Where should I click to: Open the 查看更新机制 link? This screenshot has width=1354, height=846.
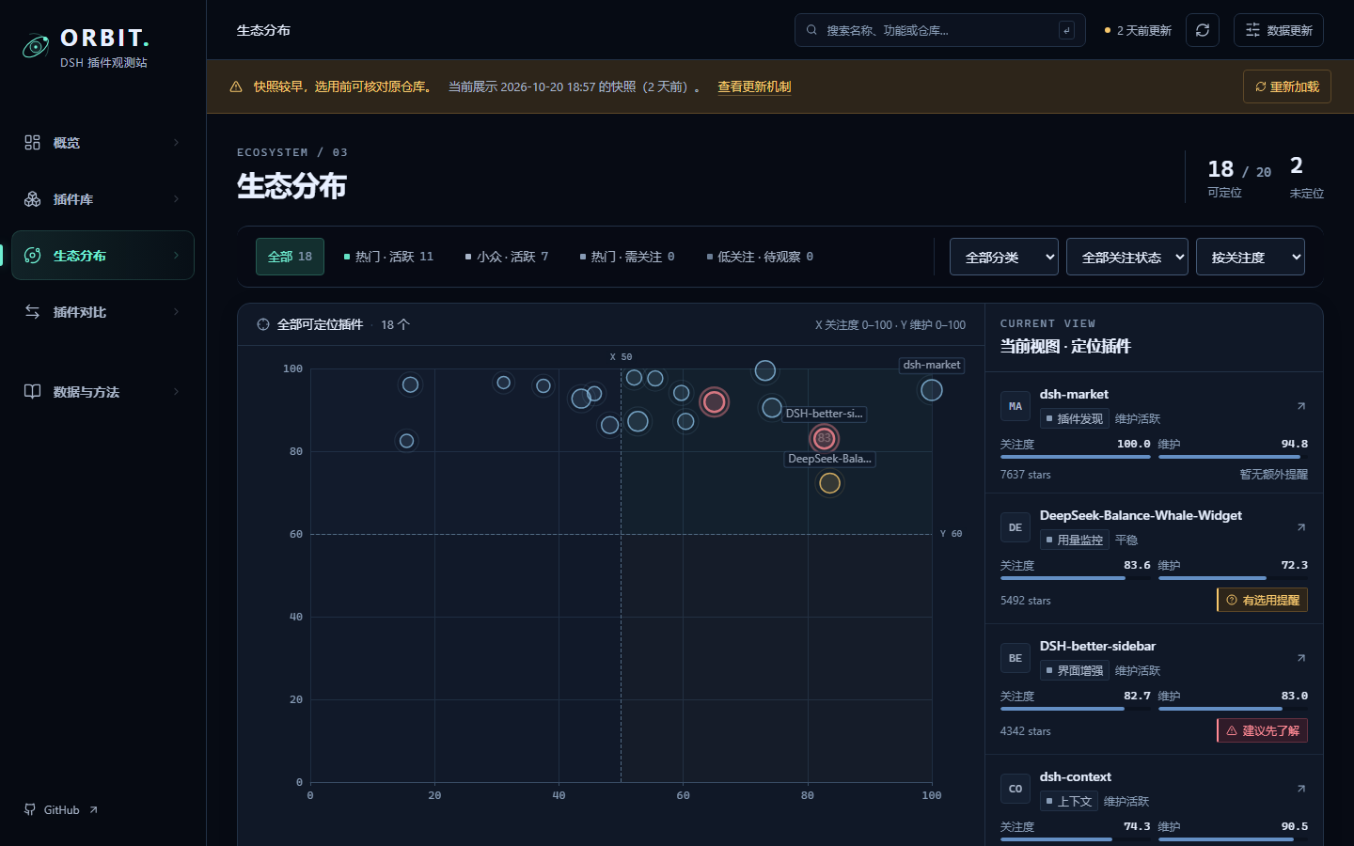point(754,86)
